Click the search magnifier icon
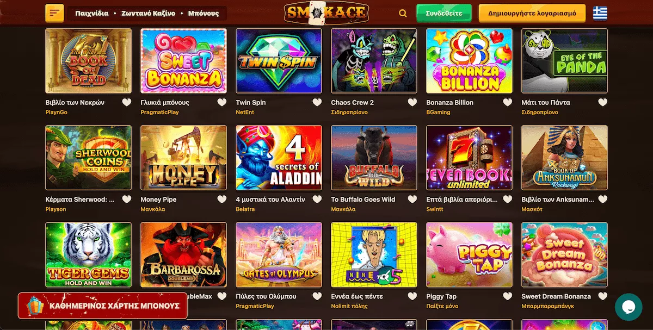This screenshot has width=653, height=330. (x=403, y=14)
